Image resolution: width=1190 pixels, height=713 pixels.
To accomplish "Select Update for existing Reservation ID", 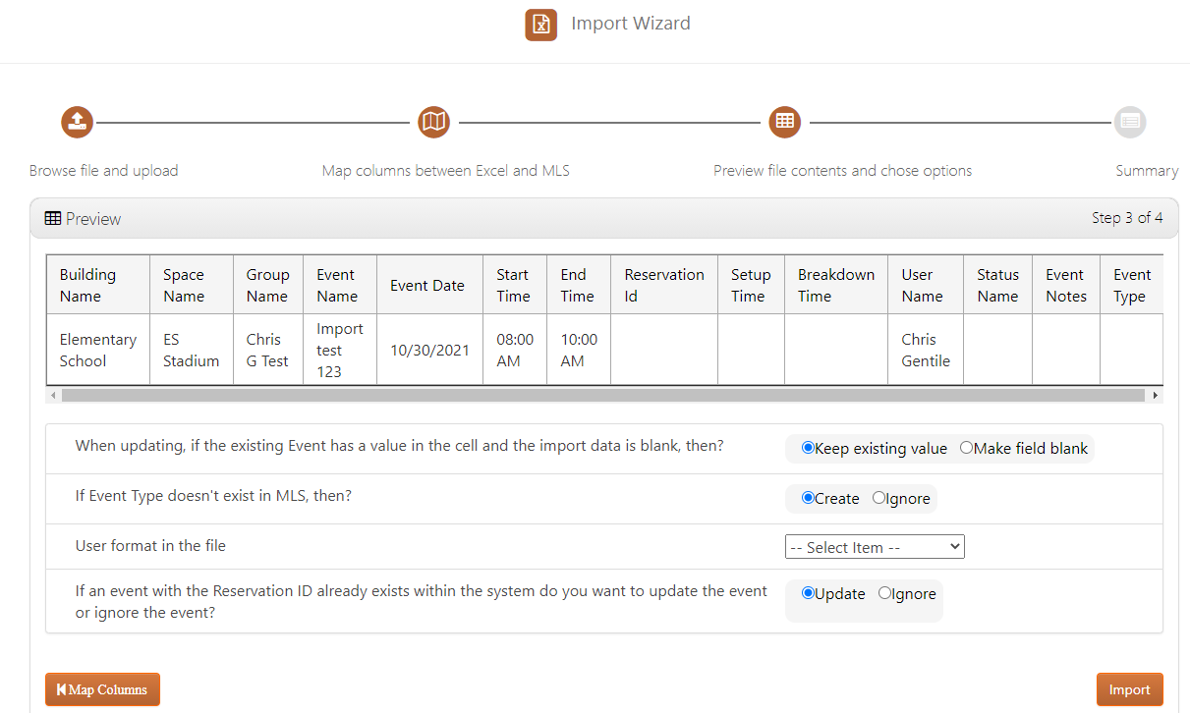I will (x=808, y=593).
